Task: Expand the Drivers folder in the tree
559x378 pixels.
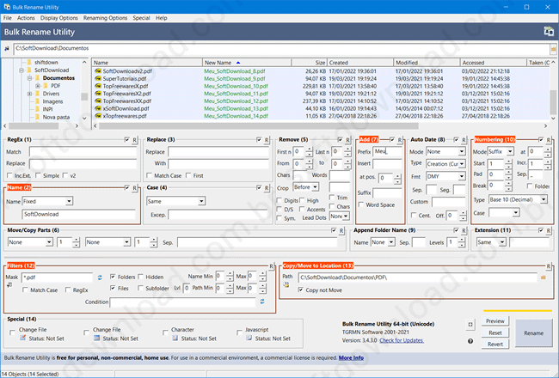Action: pos(30,94)
